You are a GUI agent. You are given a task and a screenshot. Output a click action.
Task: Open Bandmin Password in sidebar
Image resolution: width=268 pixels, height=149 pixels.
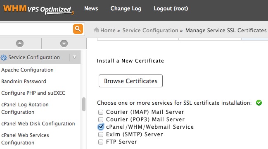tap(24, 82)
